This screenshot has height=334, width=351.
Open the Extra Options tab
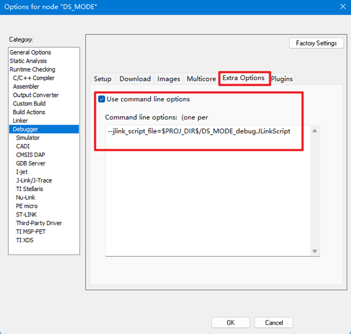243,78
